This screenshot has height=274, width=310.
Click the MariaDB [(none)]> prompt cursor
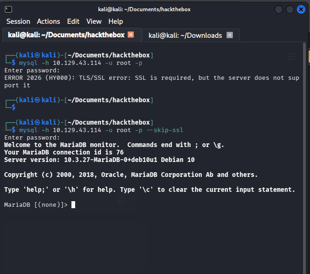pos(73,204)
